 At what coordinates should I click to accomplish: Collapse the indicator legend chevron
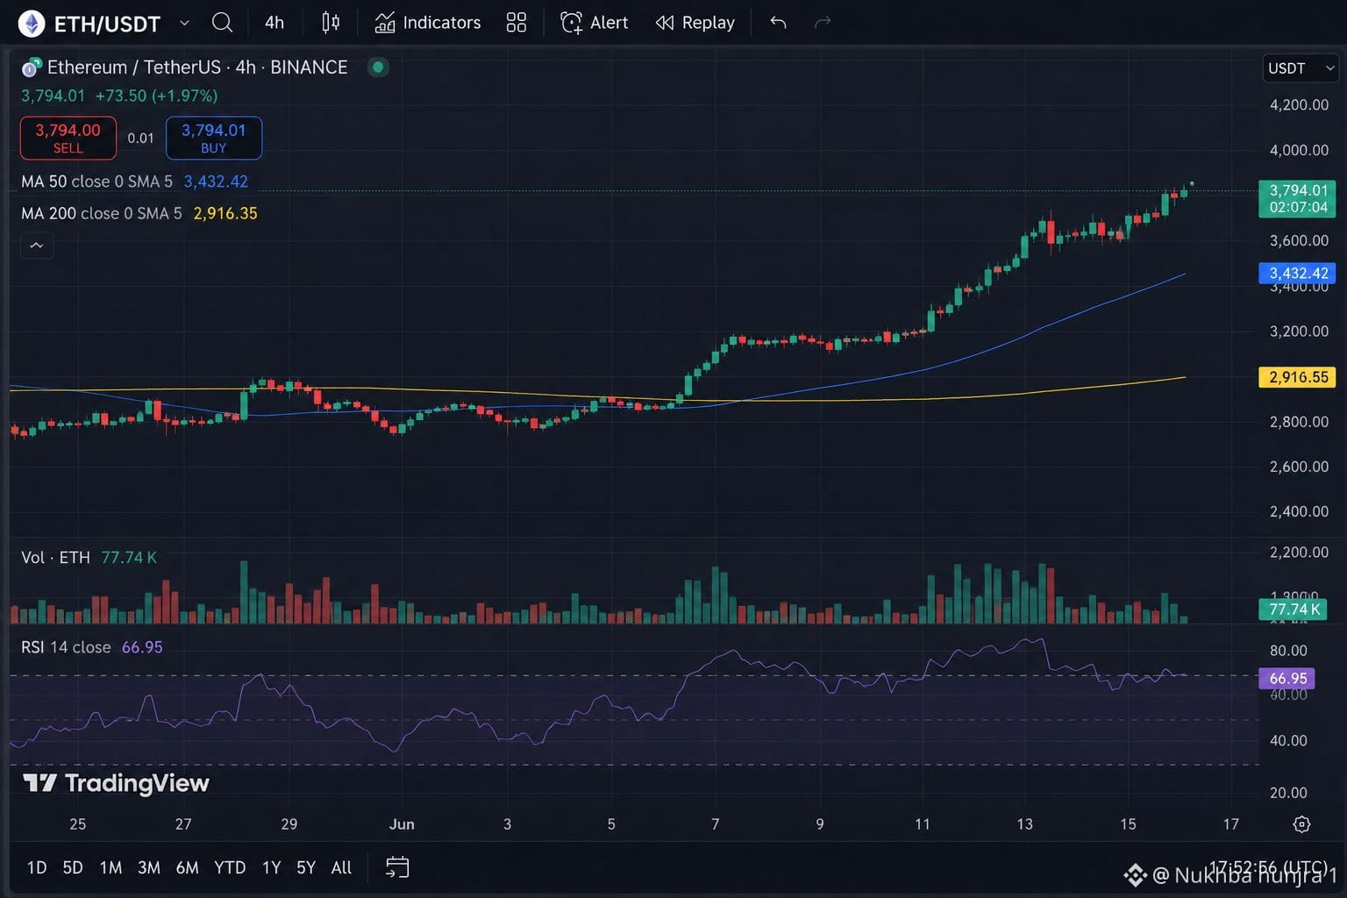coord(37,246)
